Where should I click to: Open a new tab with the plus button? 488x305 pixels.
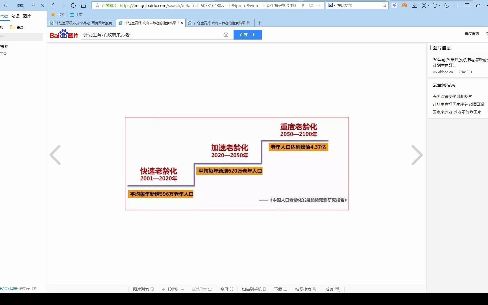[260, 23]
